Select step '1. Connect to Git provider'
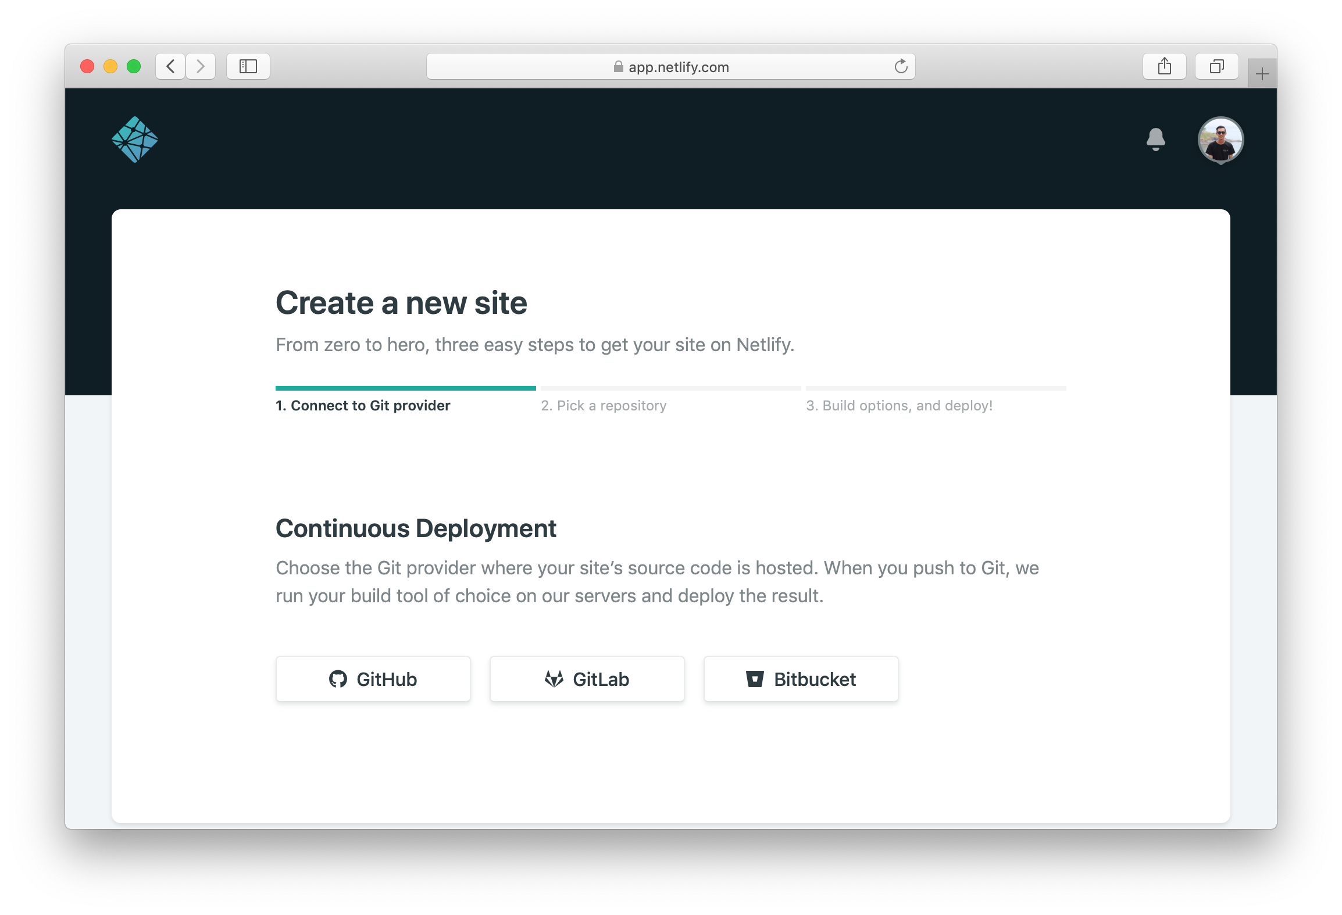Image resolution: width=1342 pixels, height=915 pixels. (363, 405)
